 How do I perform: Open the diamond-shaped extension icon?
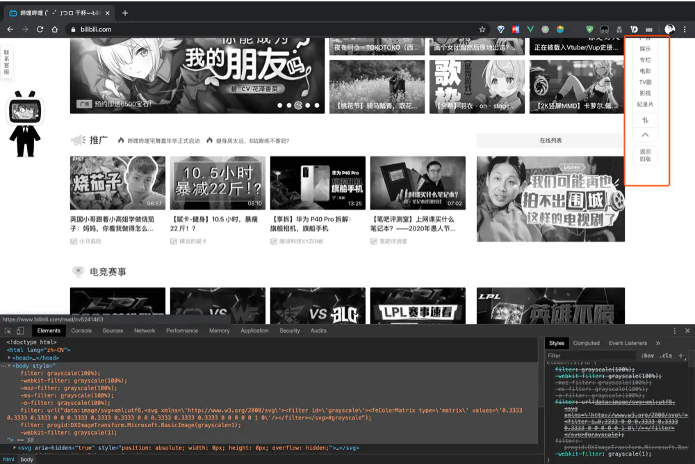coord(500,29)
